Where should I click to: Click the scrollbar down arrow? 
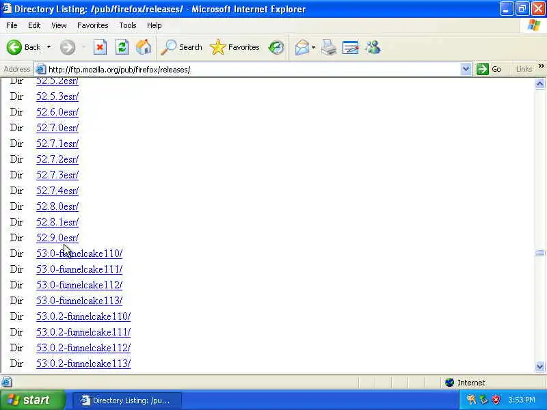tap(539, 366)
